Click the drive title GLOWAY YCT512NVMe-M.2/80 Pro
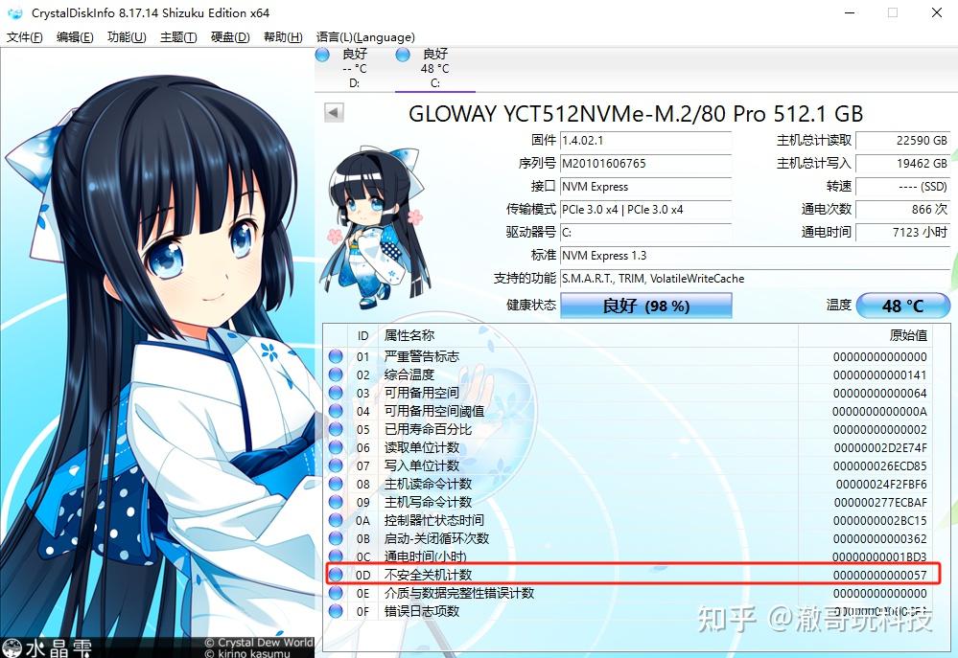This screenshot has width=958, height=658. coord(636,114)
